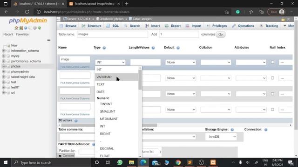Toggle Null checkbox in third column row
The height and width of the screenshot is (167, 298).
(x=272, y=94)
